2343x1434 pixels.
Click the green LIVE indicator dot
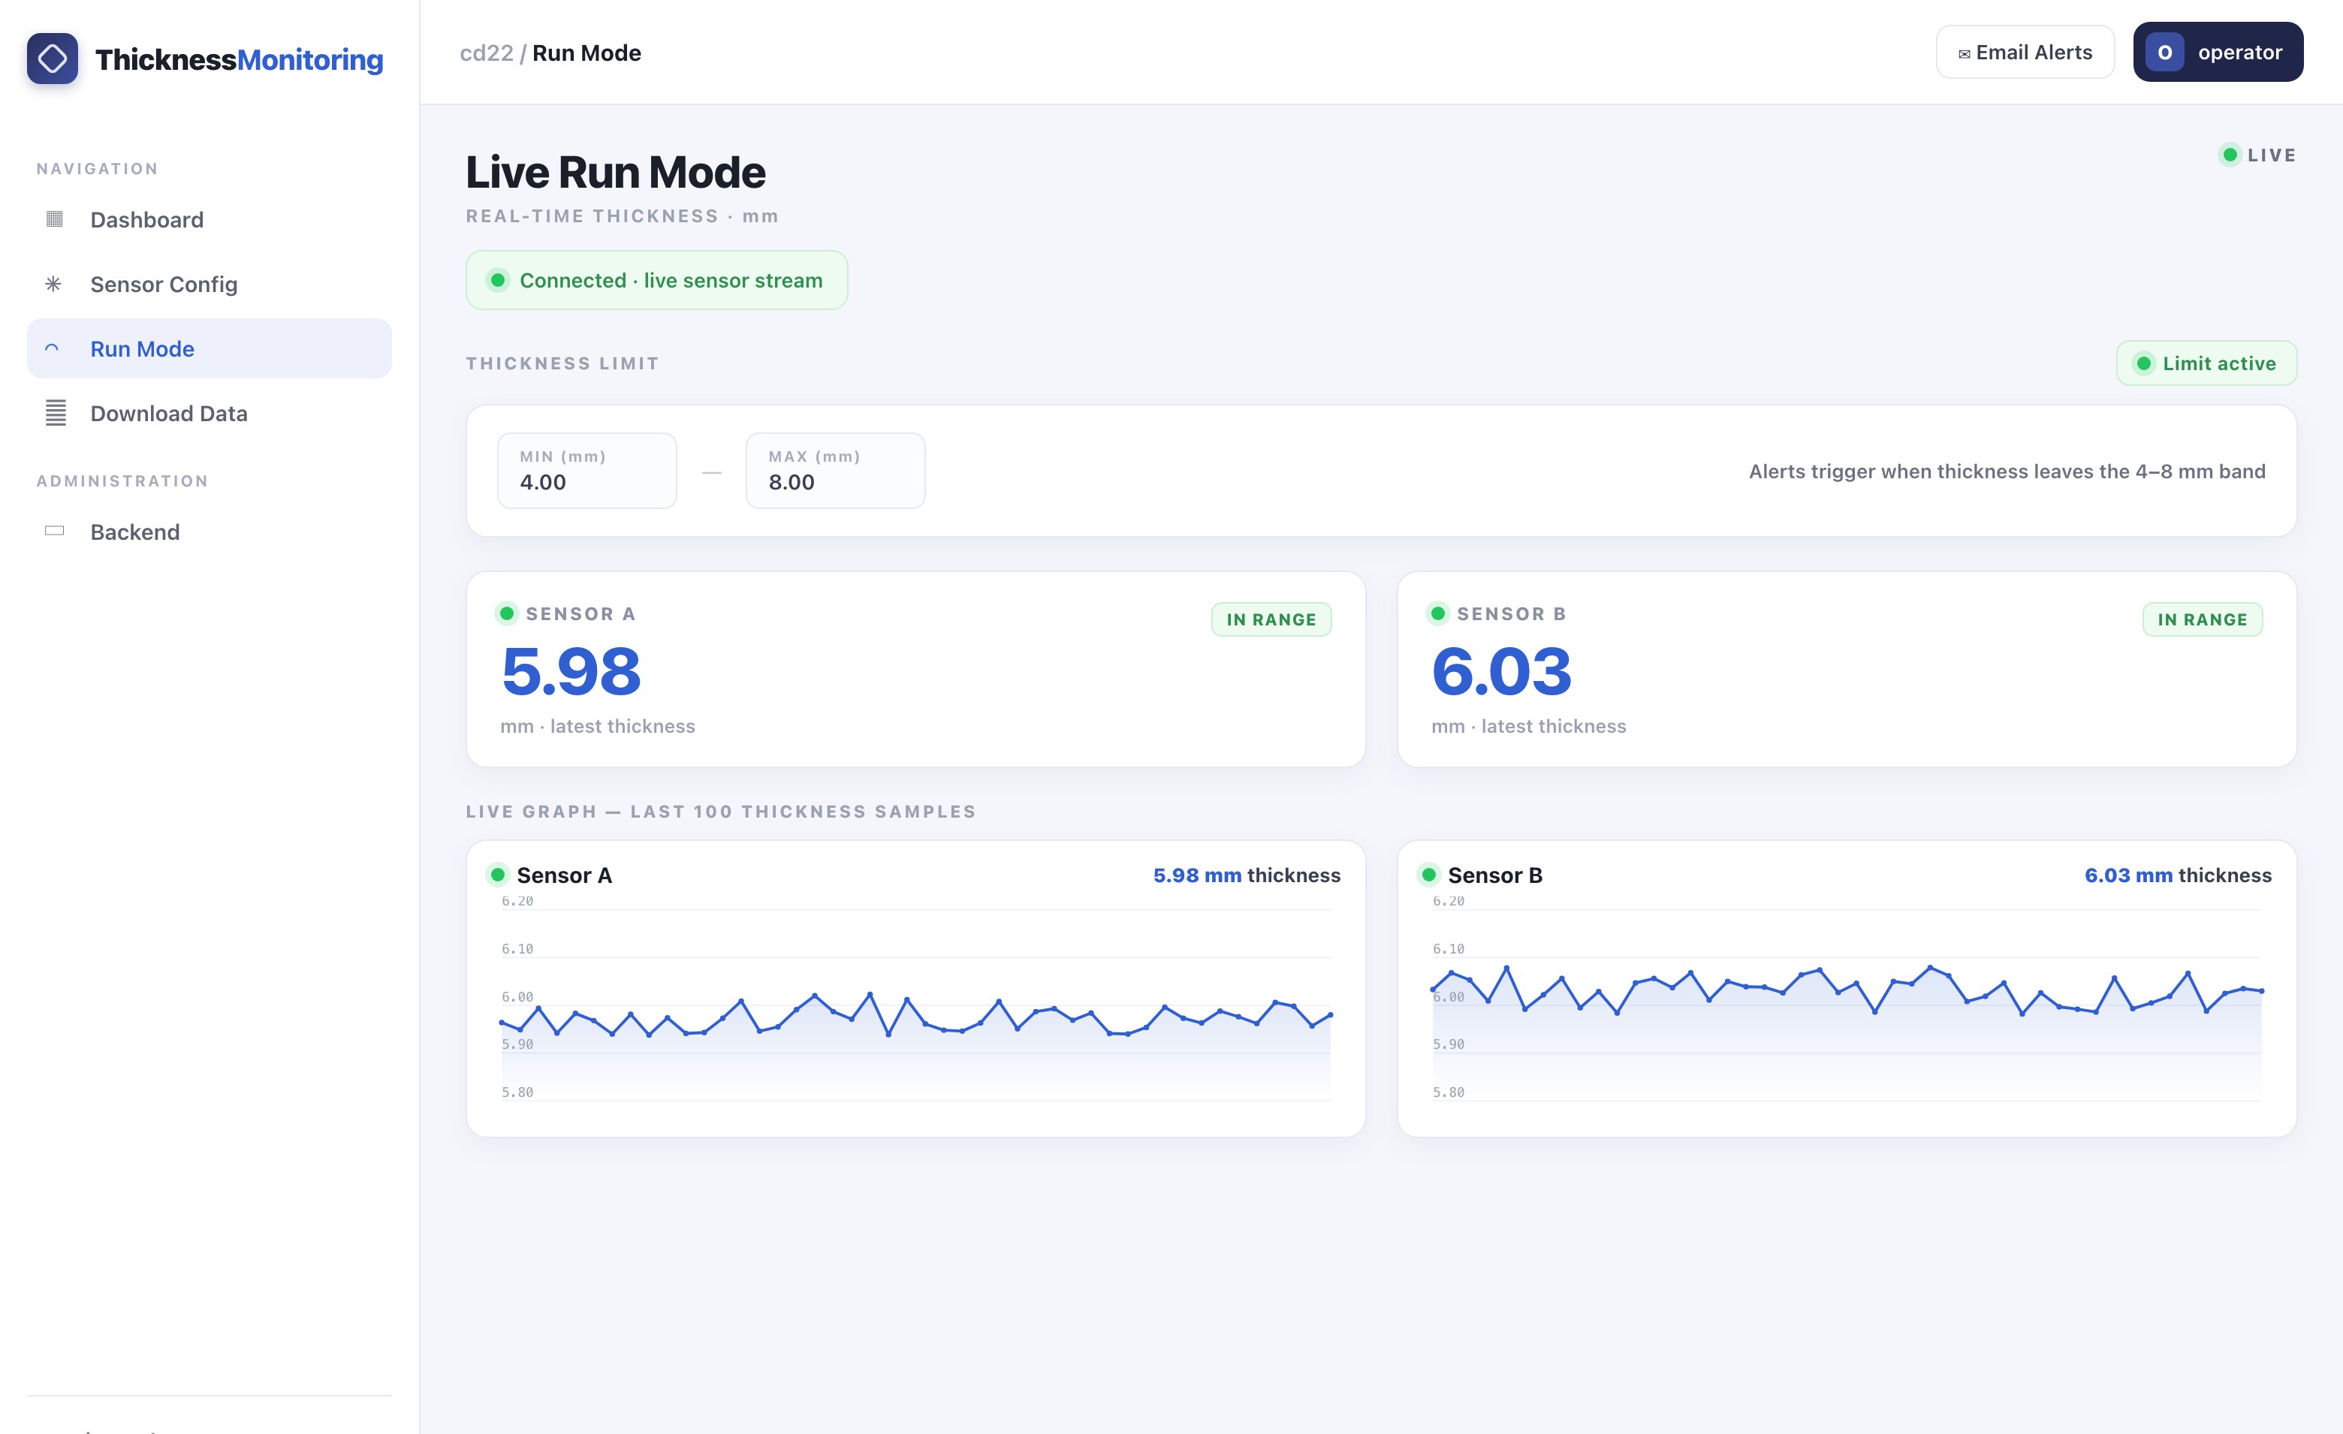click(x=2229, y=155)
